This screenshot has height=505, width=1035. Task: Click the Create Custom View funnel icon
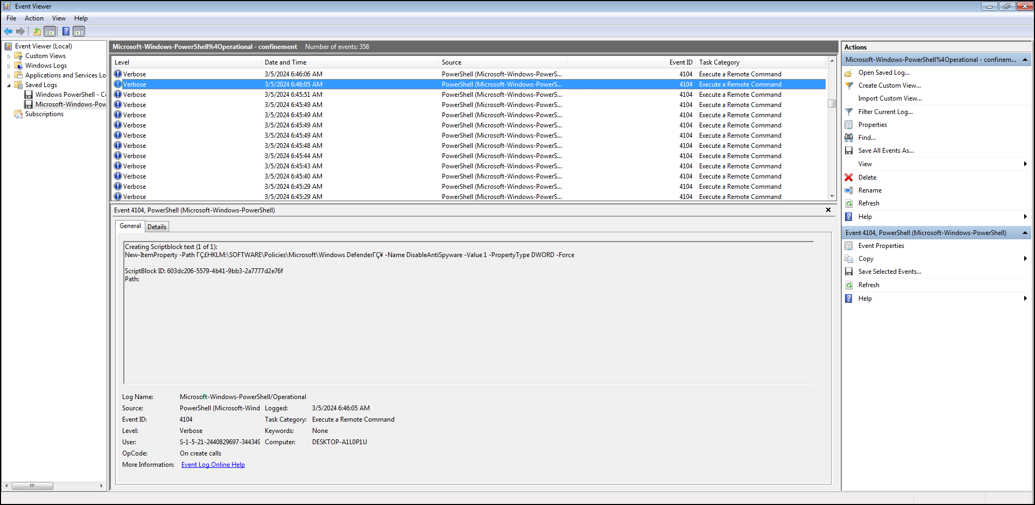(x=849, y=86)
